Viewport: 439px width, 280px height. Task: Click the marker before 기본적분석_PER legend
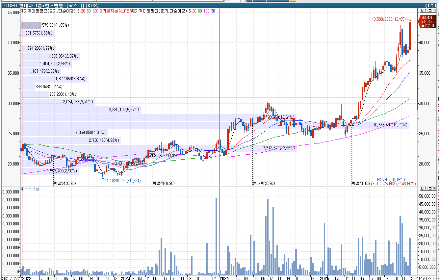tap(101, 11)
